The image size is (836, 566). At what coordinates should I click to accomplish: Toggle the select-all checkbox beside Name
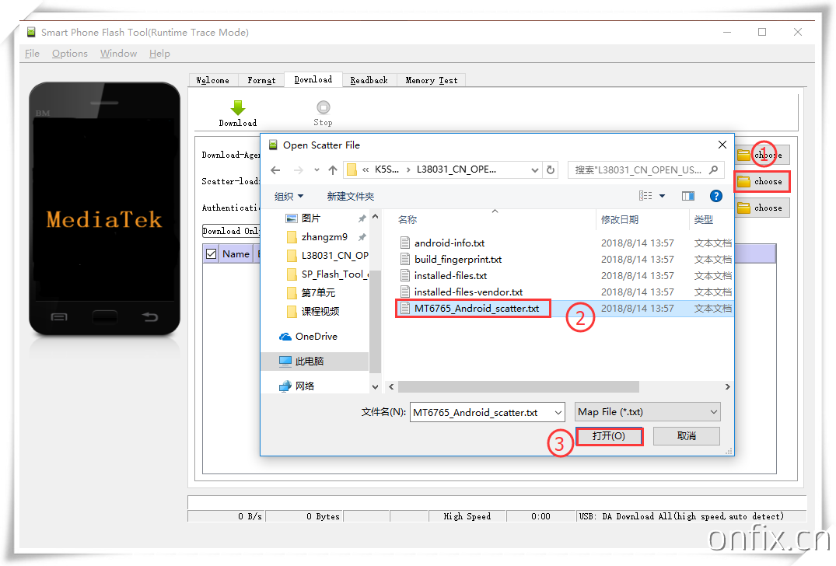[211, 253]
